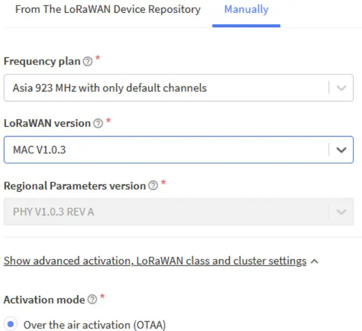Expand the LoRaWAN version dropdown arrow

click(341, 150)
